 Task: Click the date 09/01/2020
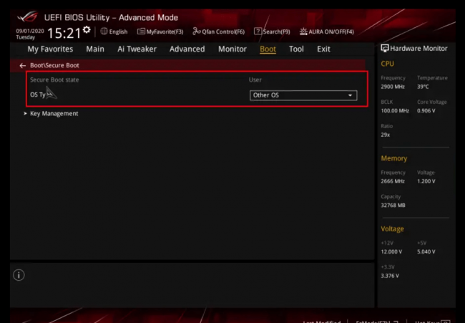[x=30, y=31]
